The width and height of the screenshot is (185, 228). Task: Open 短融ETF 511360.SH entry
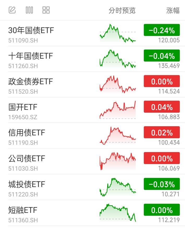92,213
